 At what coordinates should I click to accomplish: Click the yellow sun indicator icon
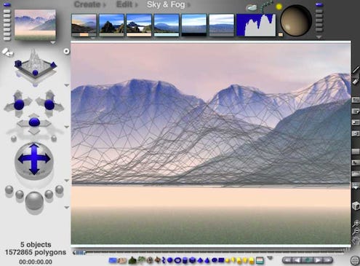click(x=279, y=7)
